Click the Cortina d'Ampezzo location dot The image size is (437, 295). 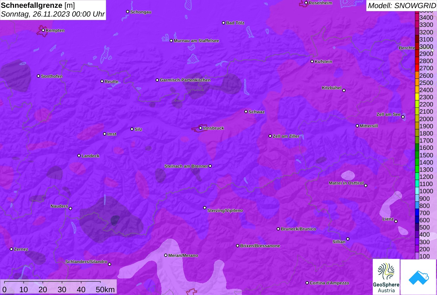[307, 283]
